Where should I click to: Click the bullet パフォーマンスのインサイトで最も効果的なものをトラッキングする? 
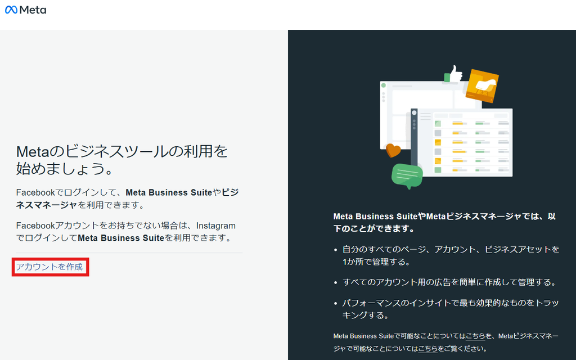[x=451, y=309]
